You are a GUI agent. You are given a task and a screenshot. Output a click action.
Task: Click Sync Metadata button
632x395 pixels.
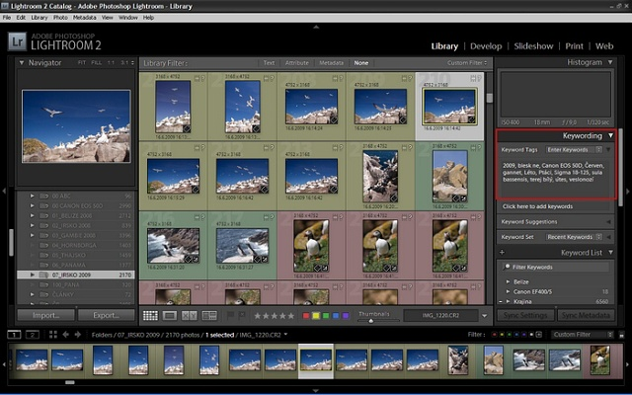[586, 315]
